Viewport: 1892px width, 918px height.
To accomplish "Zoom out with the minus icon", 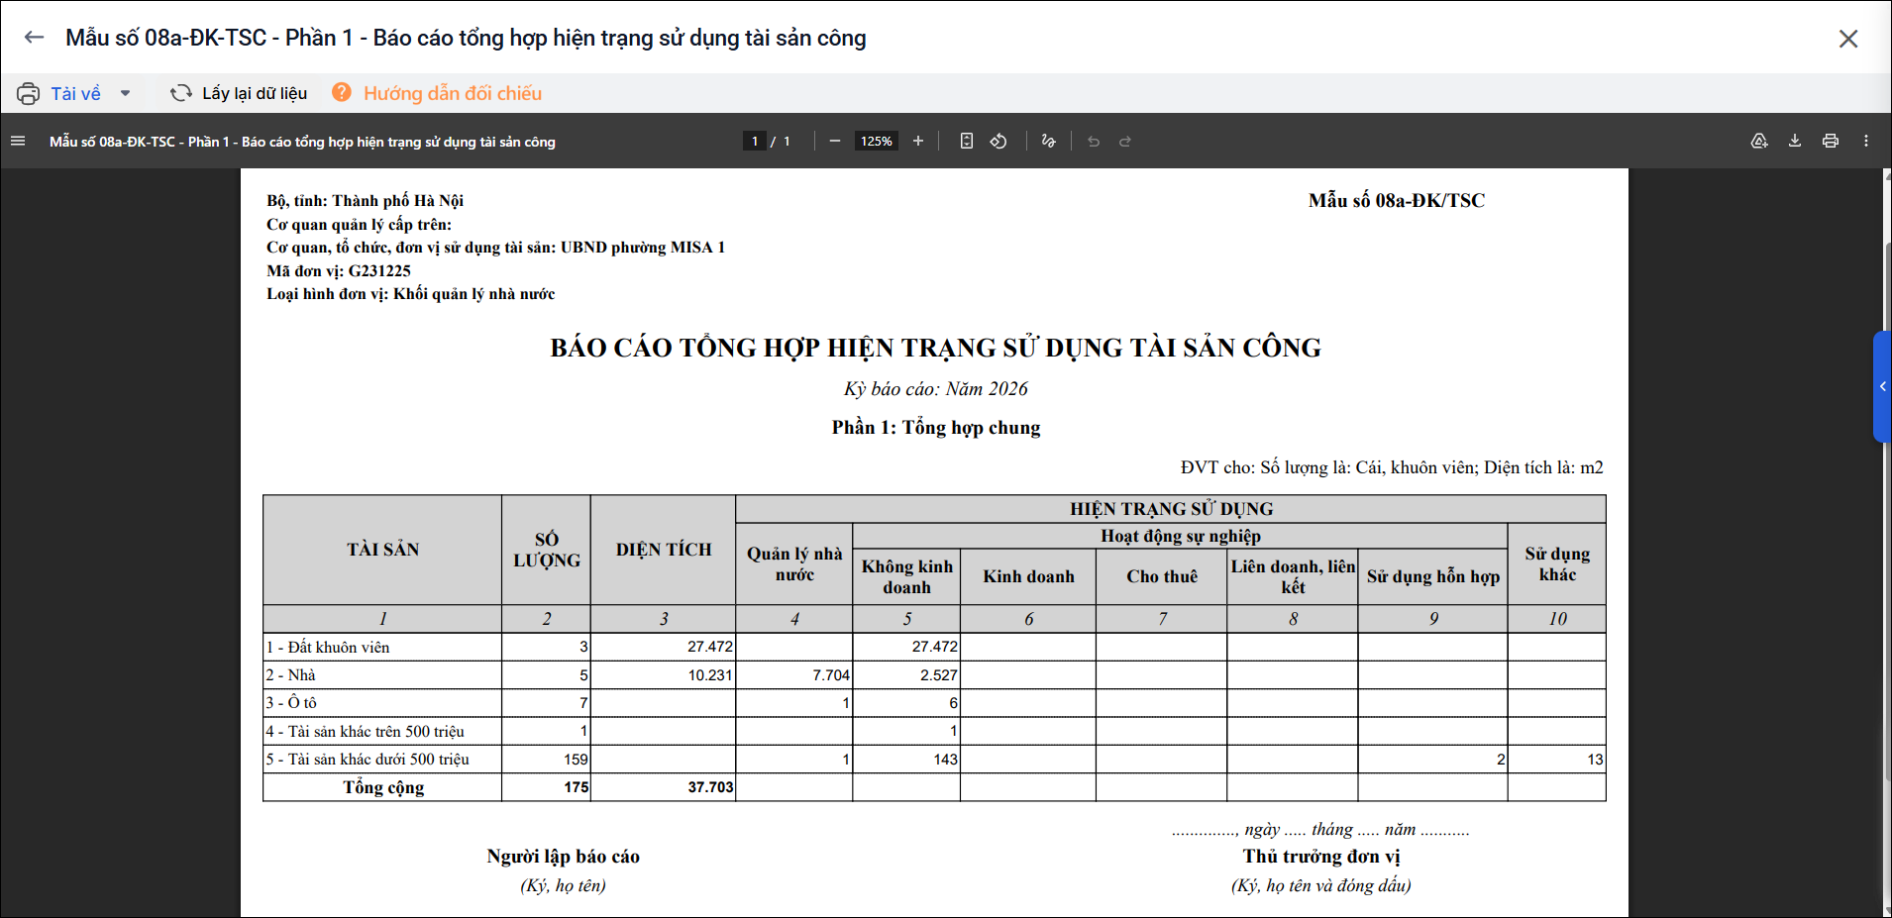I will tap(835, 141).
